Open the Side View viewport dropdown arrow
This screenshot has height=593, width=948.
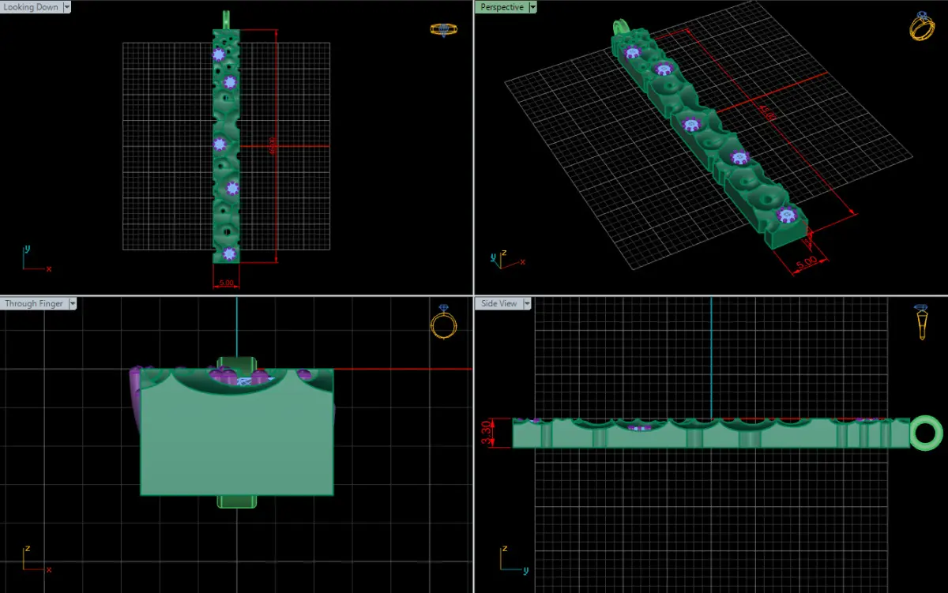526,303
